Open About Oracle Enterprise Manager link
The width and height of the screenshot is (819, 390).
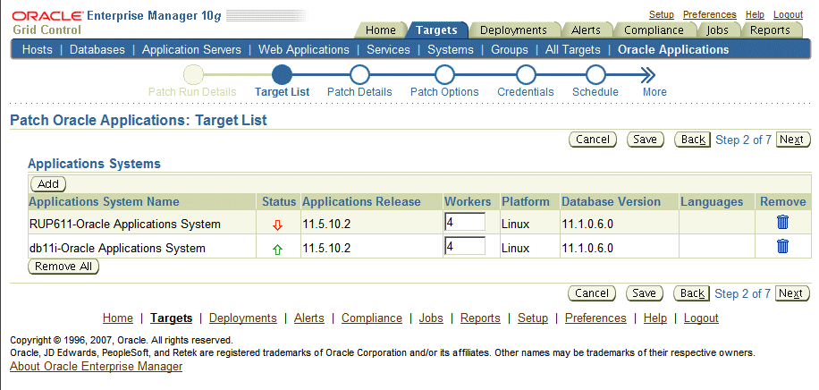pyautogui.click(x=96, y=367)
